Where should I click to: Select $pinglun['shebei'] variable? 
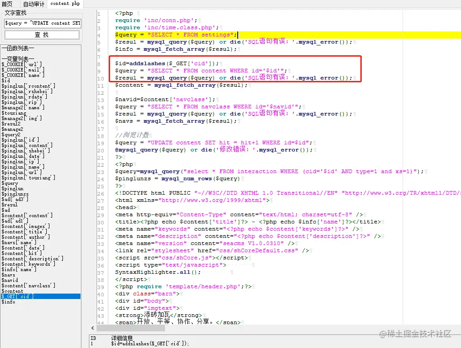coord(26,151)
